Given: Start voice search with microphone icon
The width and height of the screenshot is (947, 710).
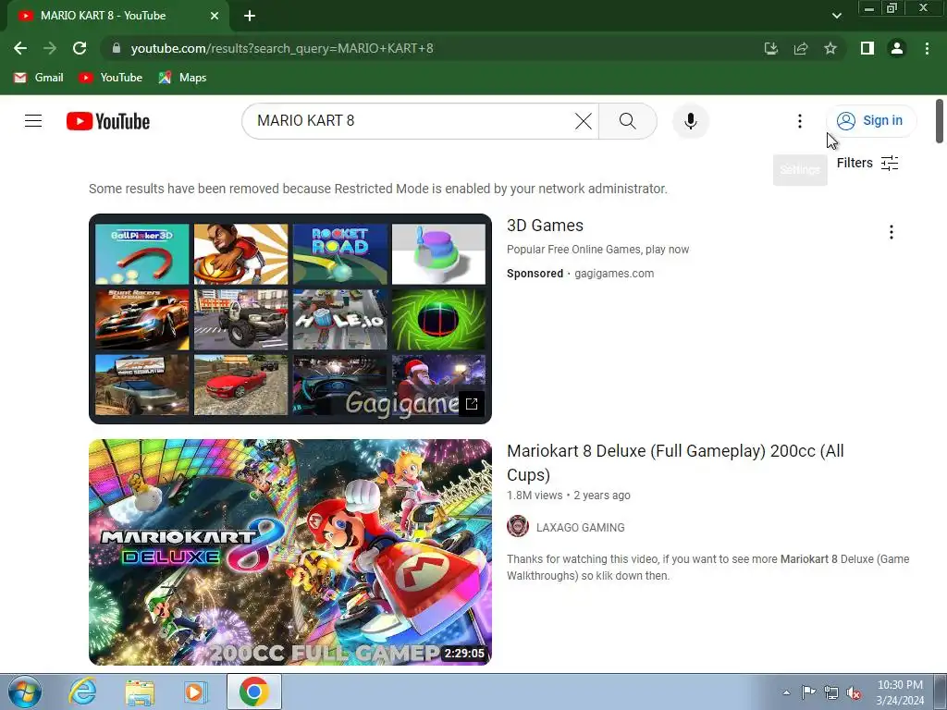Looking at the screenshot, I should 690,121.
